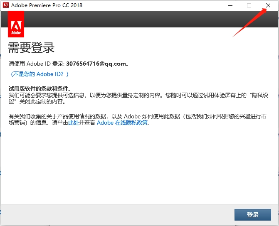Open the 不是您的 Adobe ID? link
This screenshot has height=226, width=279.
point(40,74)
